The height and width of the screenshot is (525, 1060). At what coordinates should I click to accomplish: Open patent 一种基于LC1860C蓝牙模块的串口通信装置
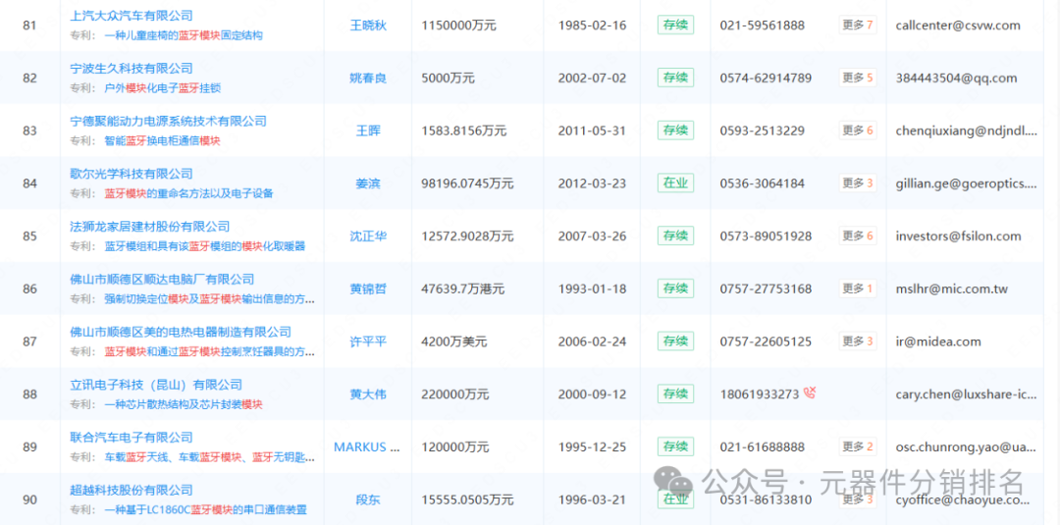click(205, 509)
